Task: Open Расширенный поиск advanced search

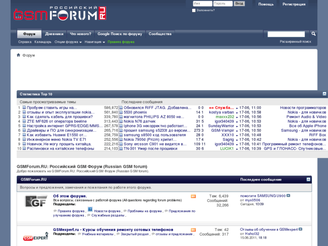Action: pyautogui.click(x=296, y=42)
